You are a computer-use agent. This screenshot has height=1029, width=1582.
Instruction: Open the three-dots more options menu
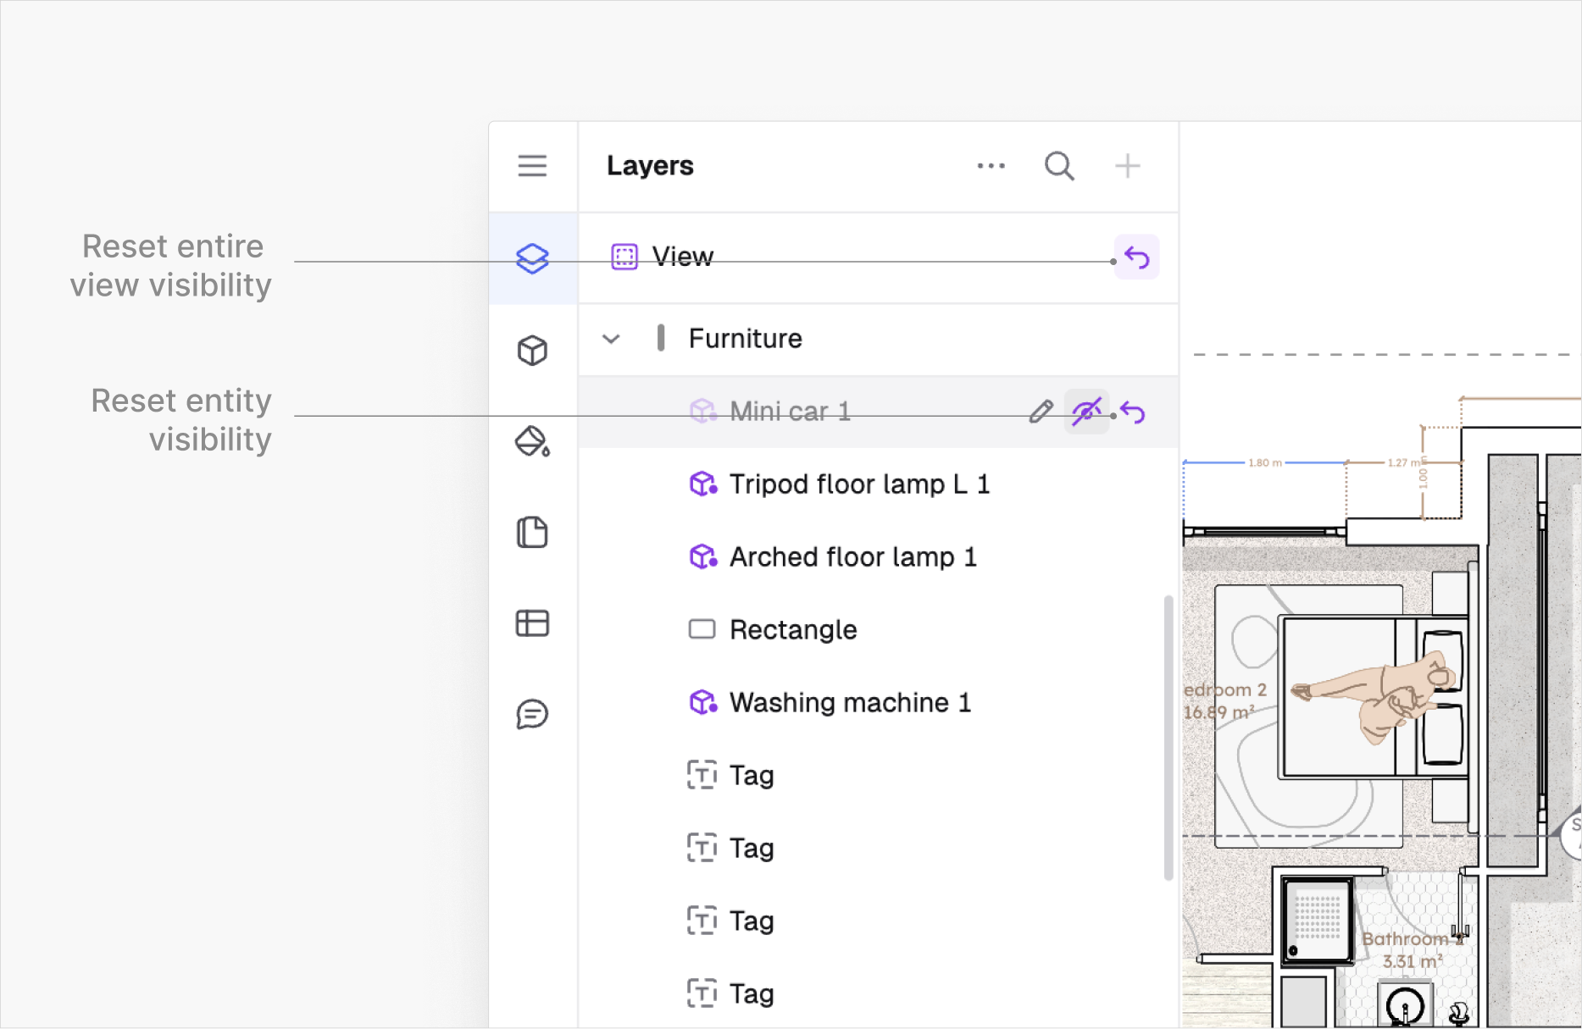[x=991, y=166]
